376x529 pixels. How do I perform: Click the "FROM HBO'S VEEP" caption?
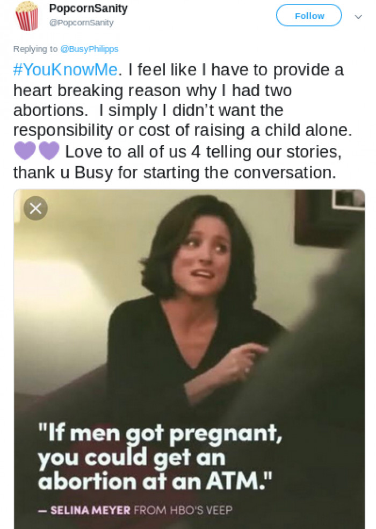click(x=183, y=510)
